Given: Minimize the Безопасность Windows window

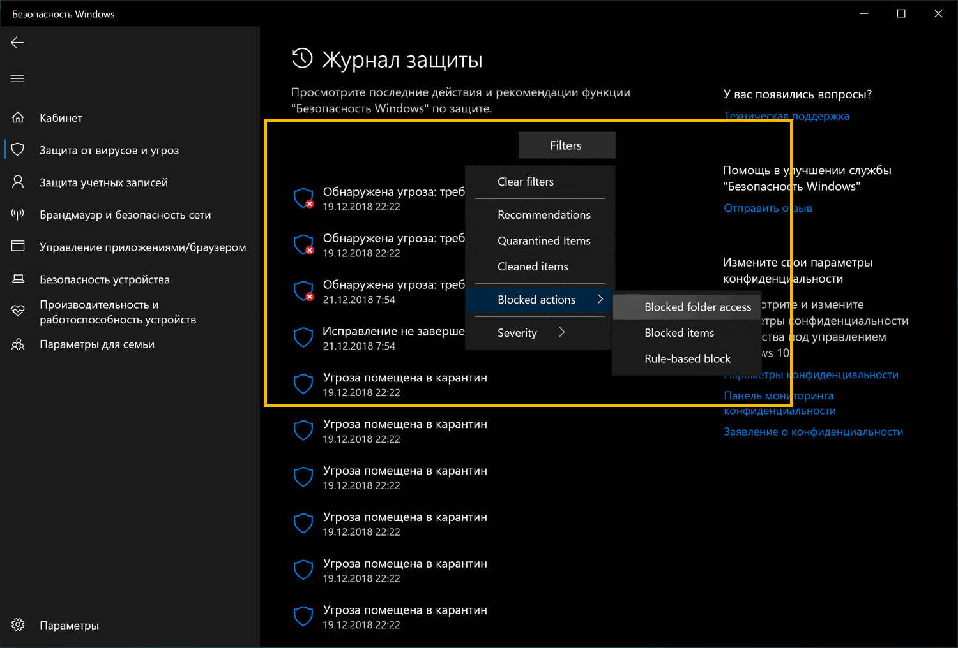Looking at the screenshot, I should click(864, 13).
